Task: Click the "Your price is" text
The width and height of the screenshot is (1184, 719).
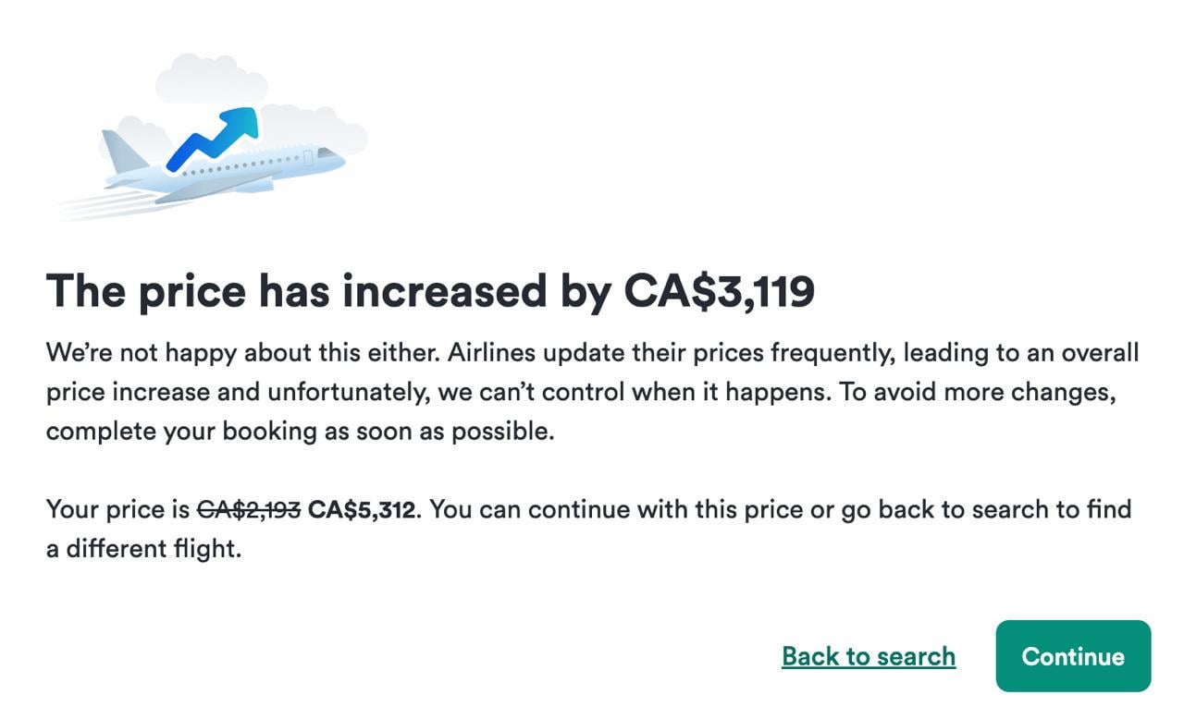Action: coord(119,509)
